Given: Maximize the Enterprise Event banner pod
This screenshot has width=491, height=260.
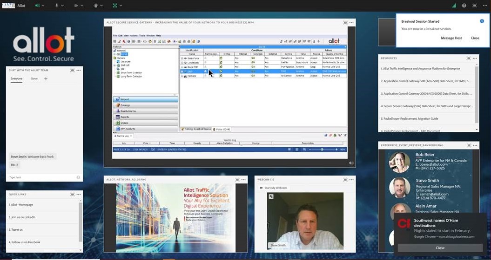Looking at the screenshot, I should pyautogui.click(x=469, y=145).
